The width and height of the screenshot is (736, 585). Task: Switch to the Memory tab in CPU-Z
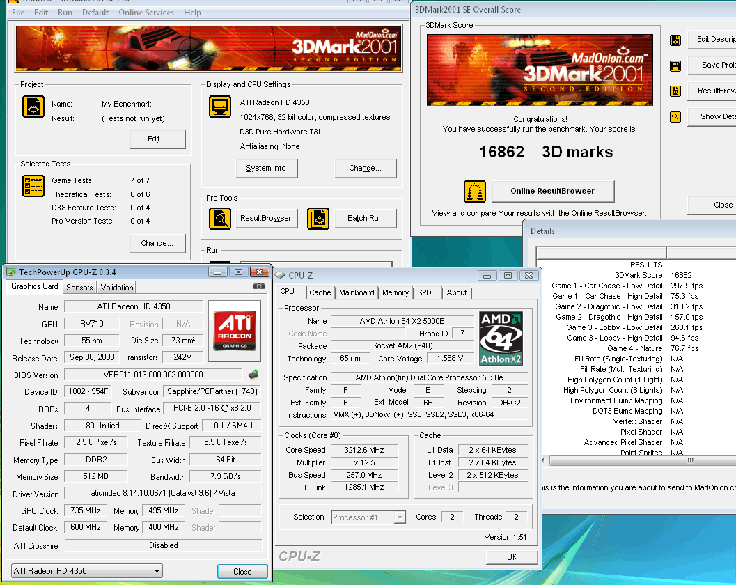pos(396,292)
